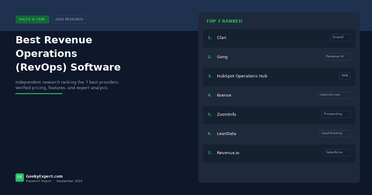Click the rank number 7. label

tap(210, 153)
